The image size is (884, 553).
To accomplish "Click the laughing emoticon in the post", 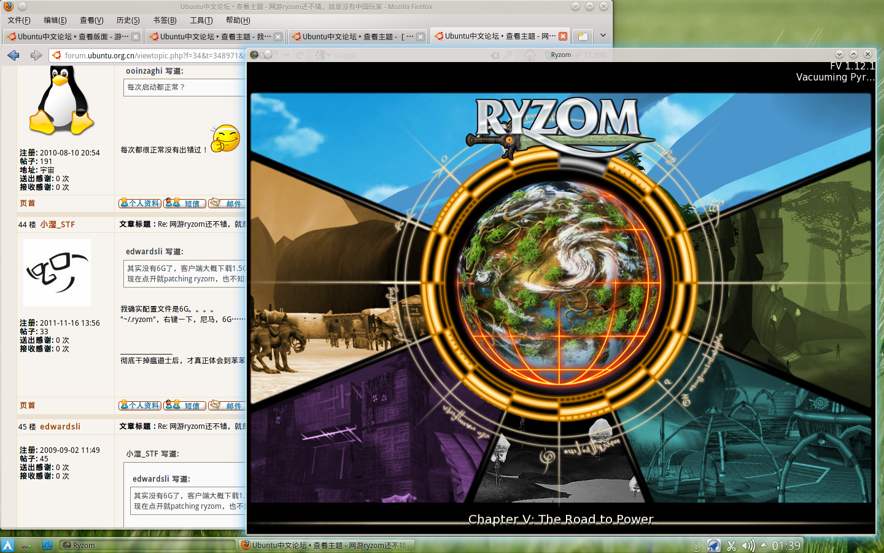I will tap(225, 138).
